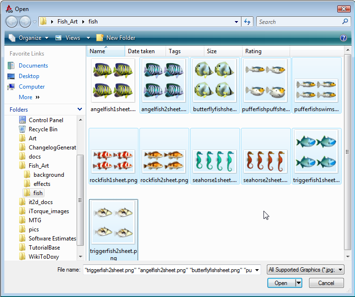Click the blue Help question mark icon
The width and height of the screenshot is (355, 297).
pyautogui.click(x=343, y=38)
